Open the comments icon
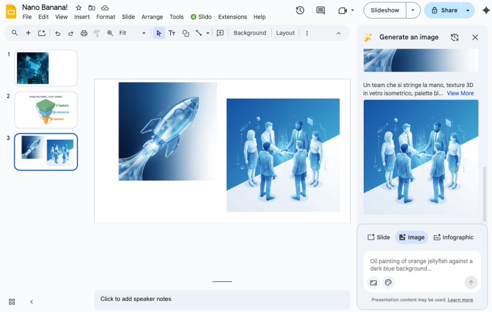The width and height of the screenshot is (492, 312). [x=320, y=10]
